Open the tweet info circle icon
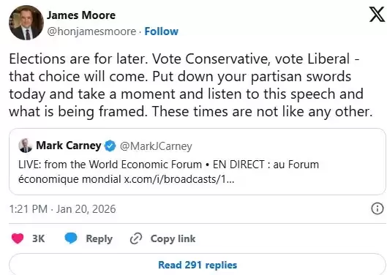 click(377, 208)
